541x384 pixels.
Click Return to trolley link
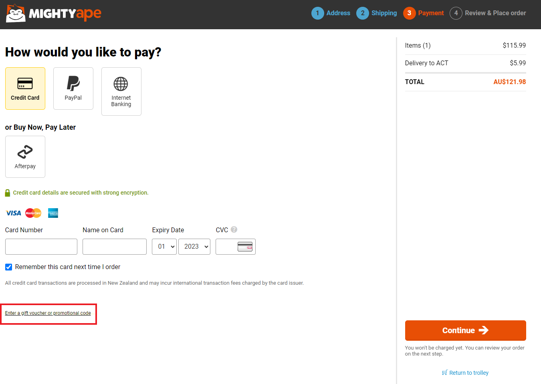coord(465,373)
